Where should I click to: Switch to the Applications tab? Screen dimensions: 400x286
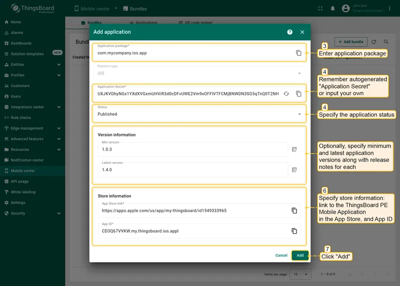[143, 22]
